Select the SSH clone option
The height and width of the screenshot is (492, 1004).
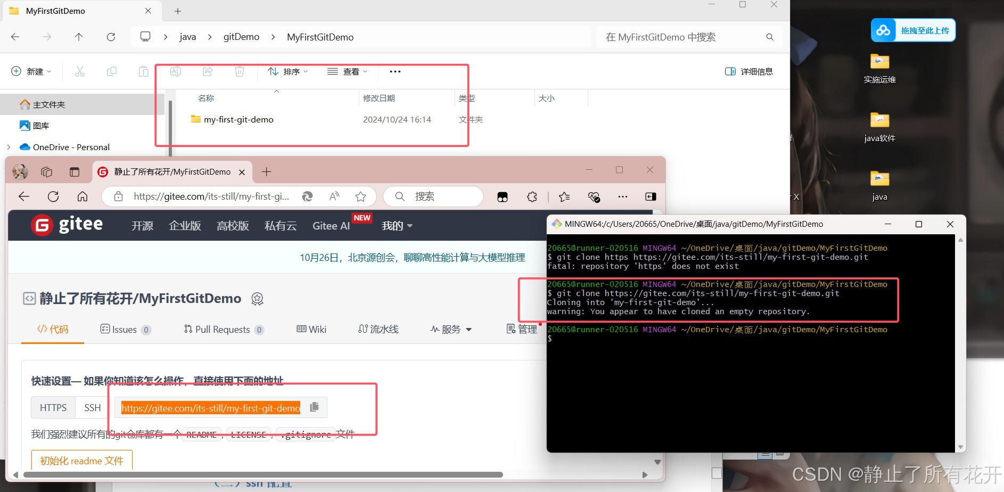92,407
